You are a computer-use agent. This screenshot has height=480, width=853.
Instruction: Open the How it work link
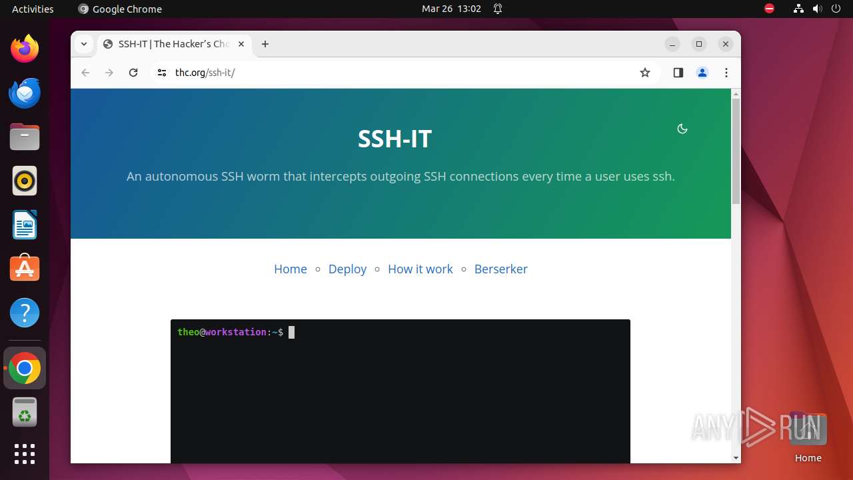click(420, 269)
